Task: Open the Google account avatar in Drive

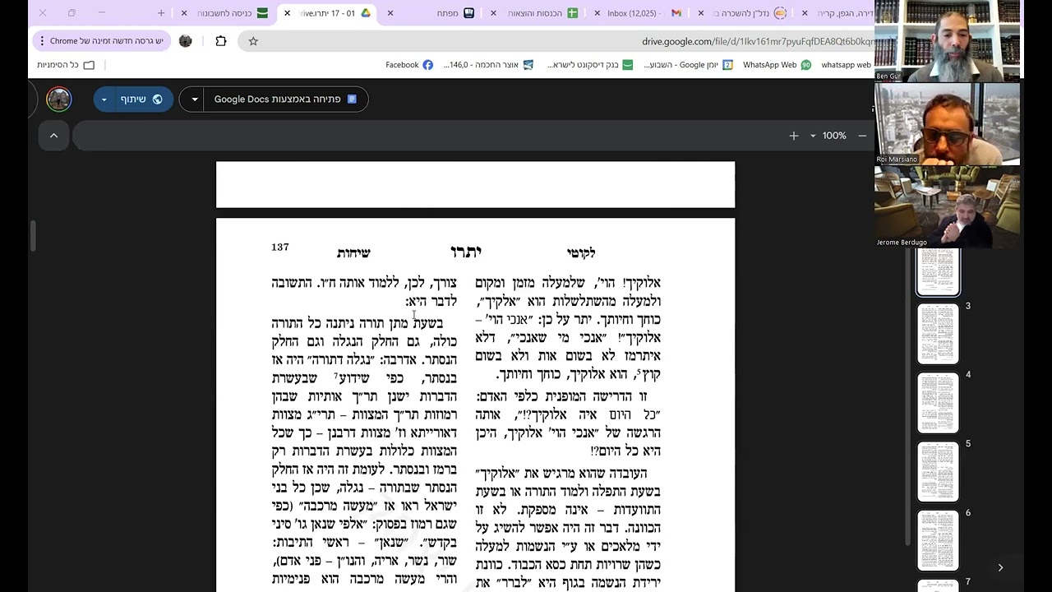Action: [x=59, y=99]
